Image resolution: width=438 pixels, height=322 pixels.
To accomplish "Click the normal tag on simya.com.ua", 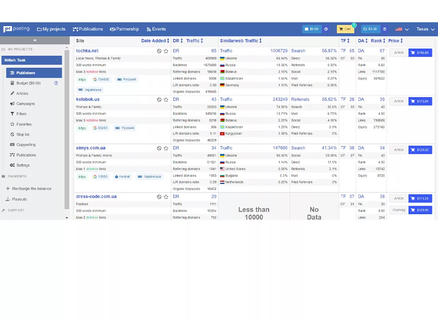I will tap(122, 177).
